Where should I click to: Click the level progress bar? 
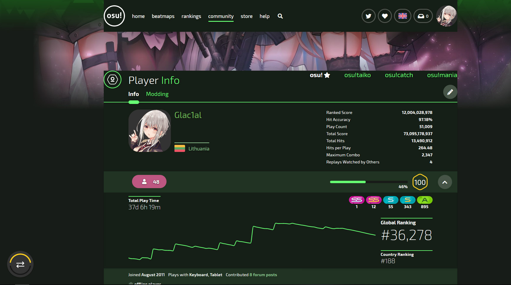tap(369, 182)
